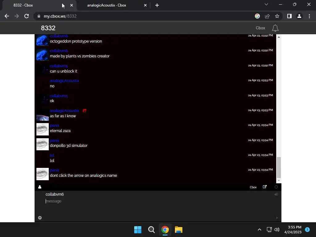Open Chrome profile icon
316x237 pixels.
coord(299,16)
